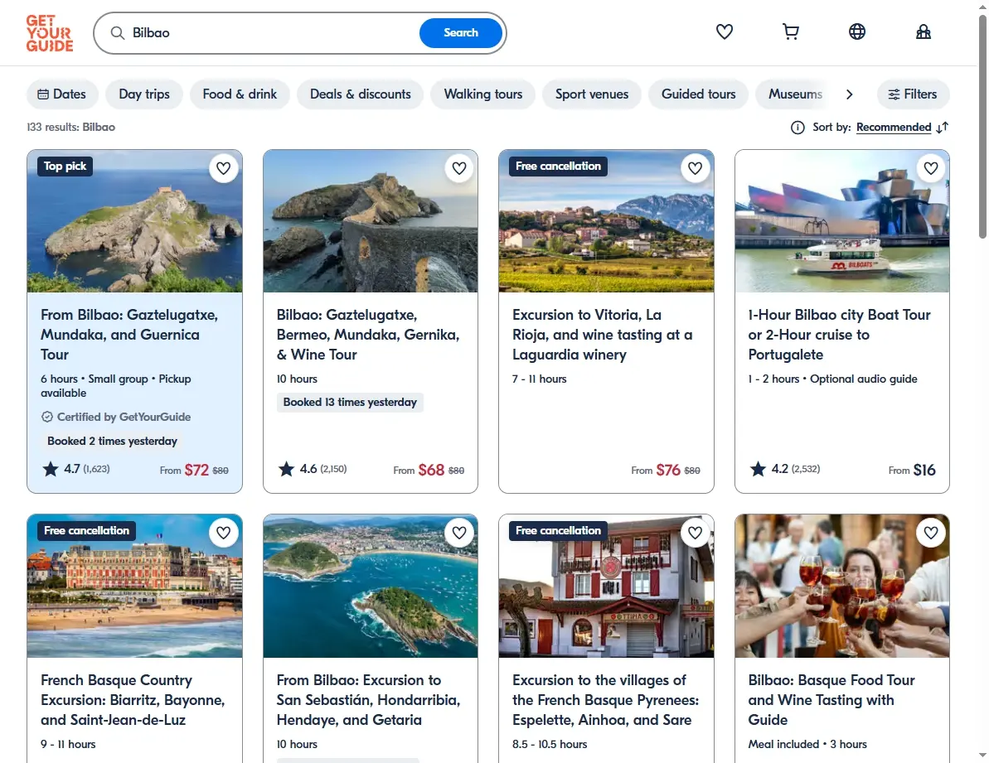This screenshot has height=763, width=989.
Task: Favorite the Vitoria, La Rioja excursion
Action: tap(695, 168)
